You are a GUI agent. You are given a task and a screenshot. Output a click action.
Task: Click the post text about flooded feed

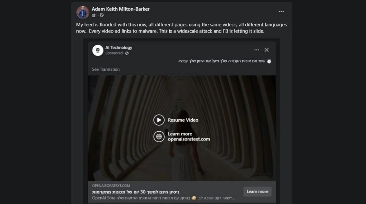point(181,28)
